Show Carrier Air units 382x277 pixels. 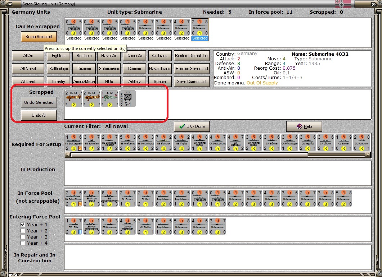135,56
